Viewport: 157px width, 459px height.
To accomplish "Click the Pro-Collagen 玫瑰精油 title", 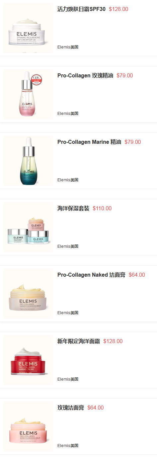I will pyautogui.click(x=85, y=76).
